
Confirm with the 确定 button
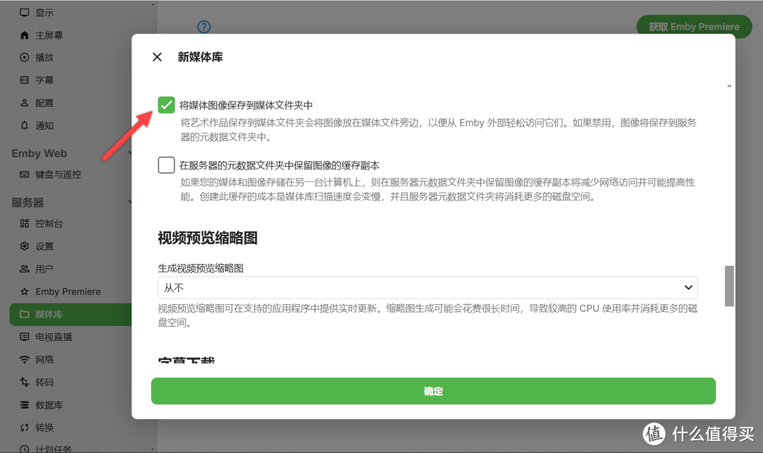(433, 392)
